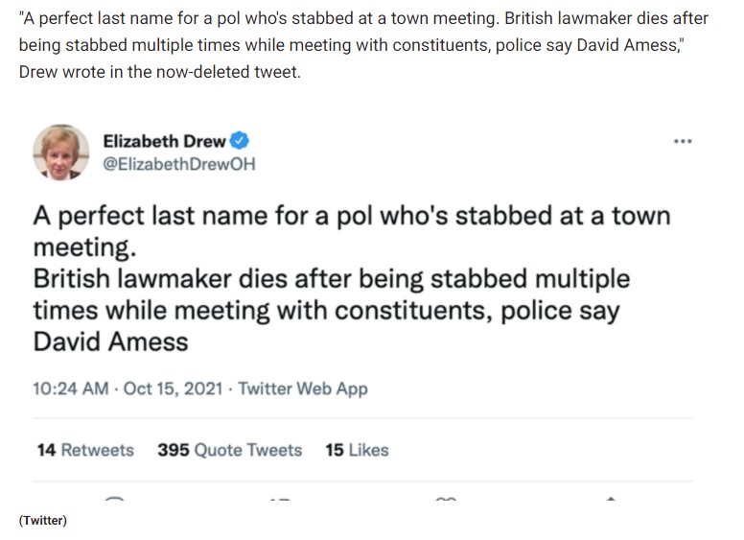Click Elizabeth Drew's profile avatar photo

[61, 153]
